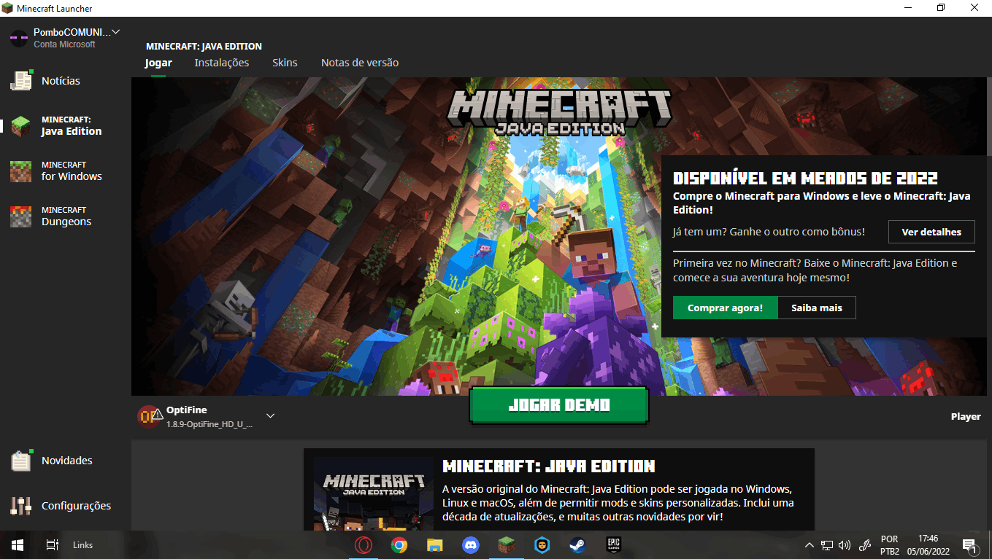The height and width of the screenshot is (559, 992).
Task: Click the Java Edition box art thumbnail
Action: [x=373, y=495]
